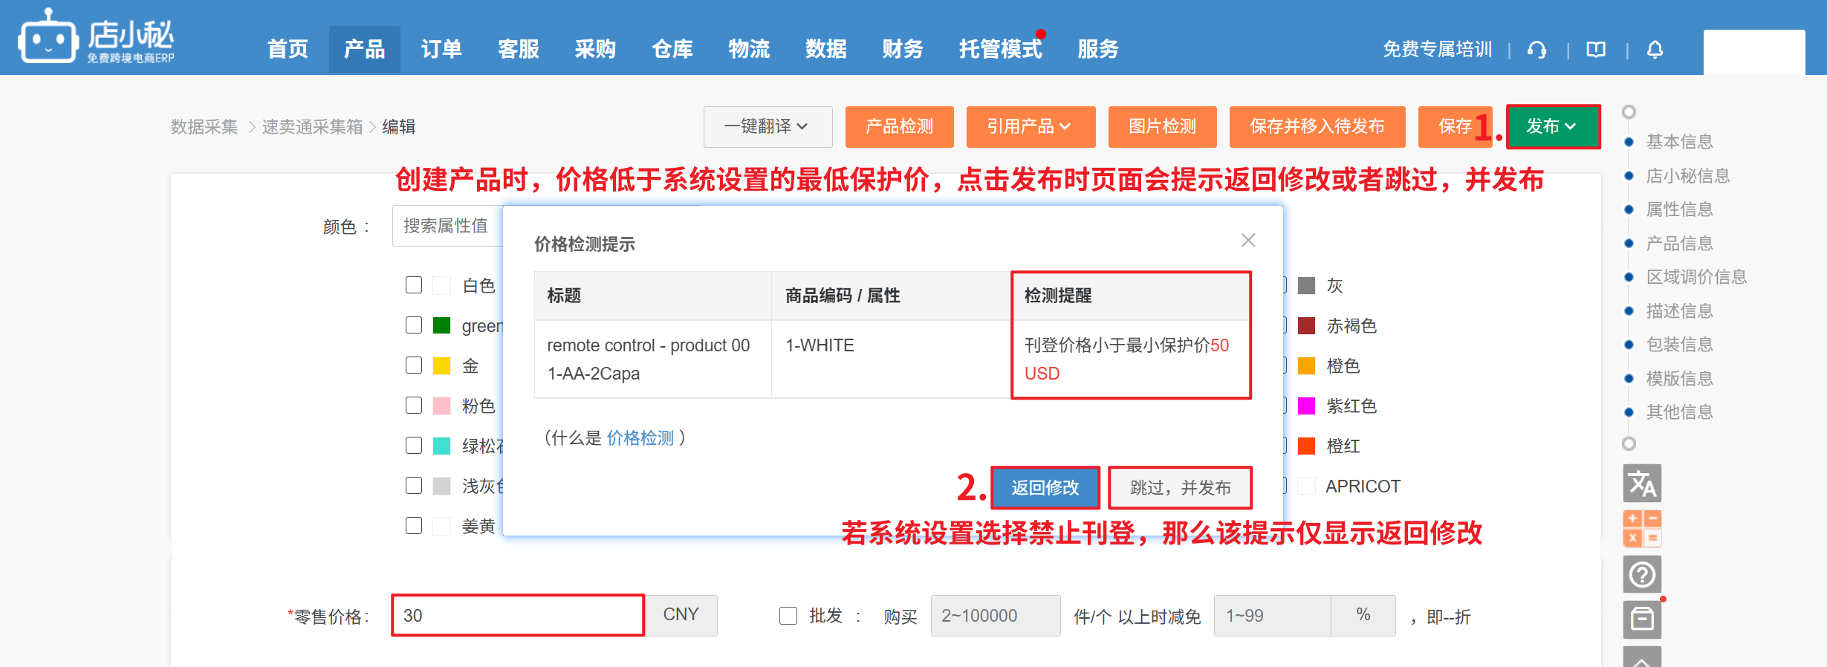Check the 粉色 color checkbox
Viewport: 1827px width, 667px height.
(414, 406)
